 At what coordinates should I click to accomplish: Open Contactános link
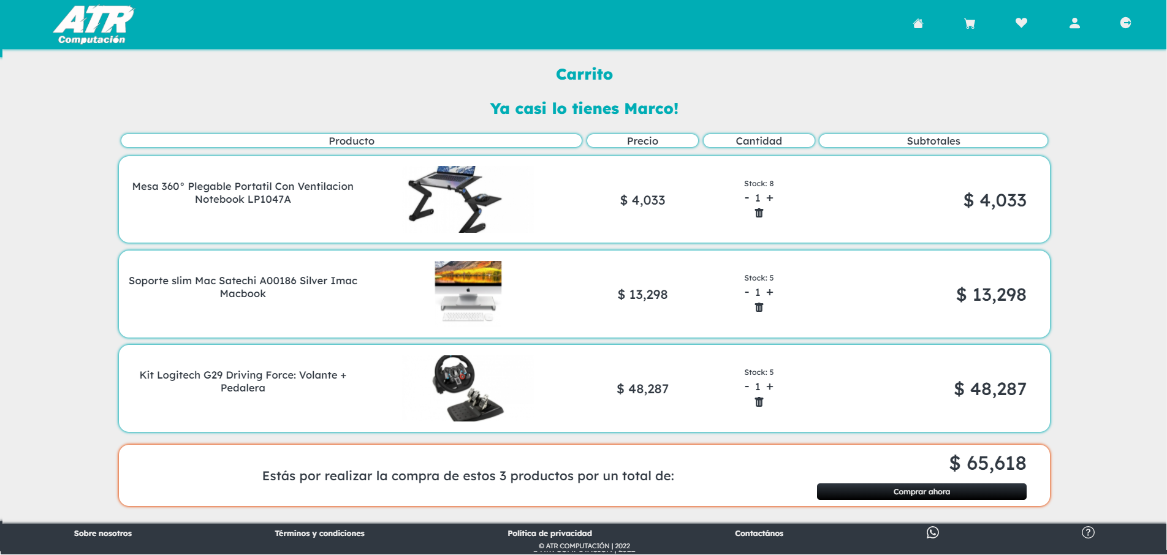[x=759, y=534]
